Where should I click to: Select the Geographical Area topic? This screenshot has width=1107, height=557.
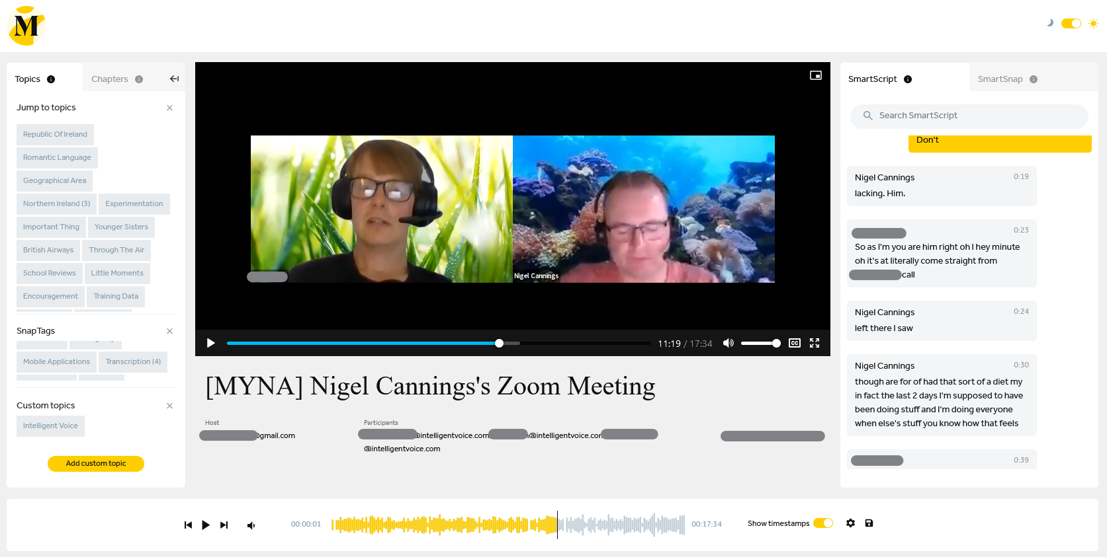tap(54, 180)
